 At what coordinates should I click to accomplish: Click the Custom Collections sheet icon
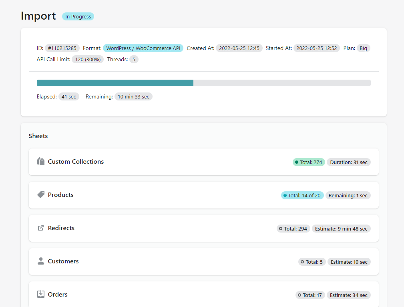[x=41, y=161]
